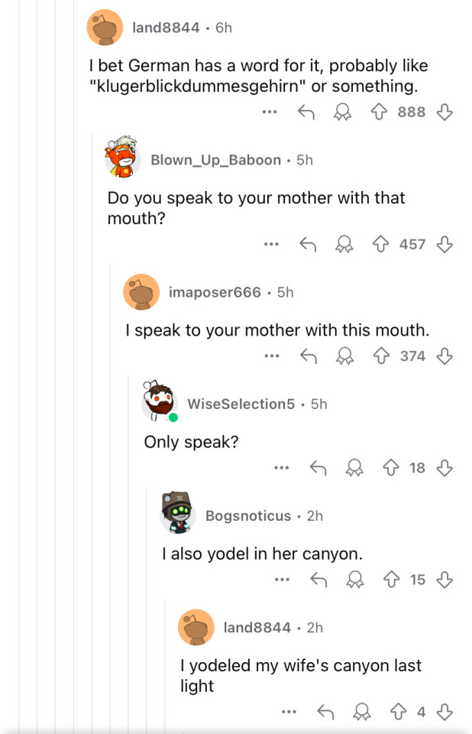
Task: Reply to land8844's "last light" comment
Action: 325,712
